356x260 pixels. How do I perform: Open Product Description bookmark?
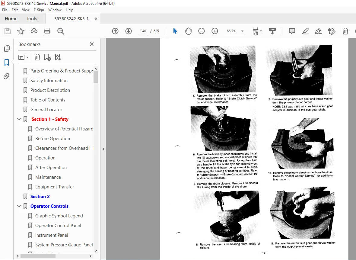pyautogui.click(x=50, y=90)
